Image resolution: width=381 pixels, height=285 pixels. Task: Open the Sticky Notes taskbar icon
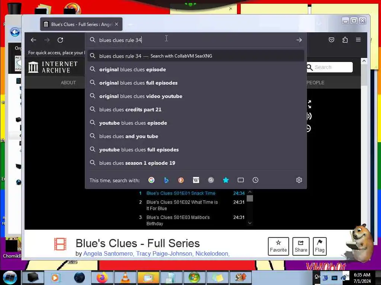coord(217,278)
